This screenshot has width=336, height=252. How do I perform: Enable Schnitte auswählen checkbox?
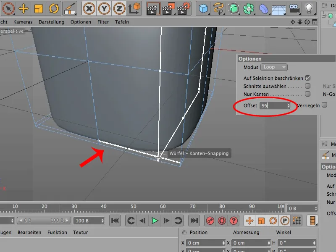308,86
